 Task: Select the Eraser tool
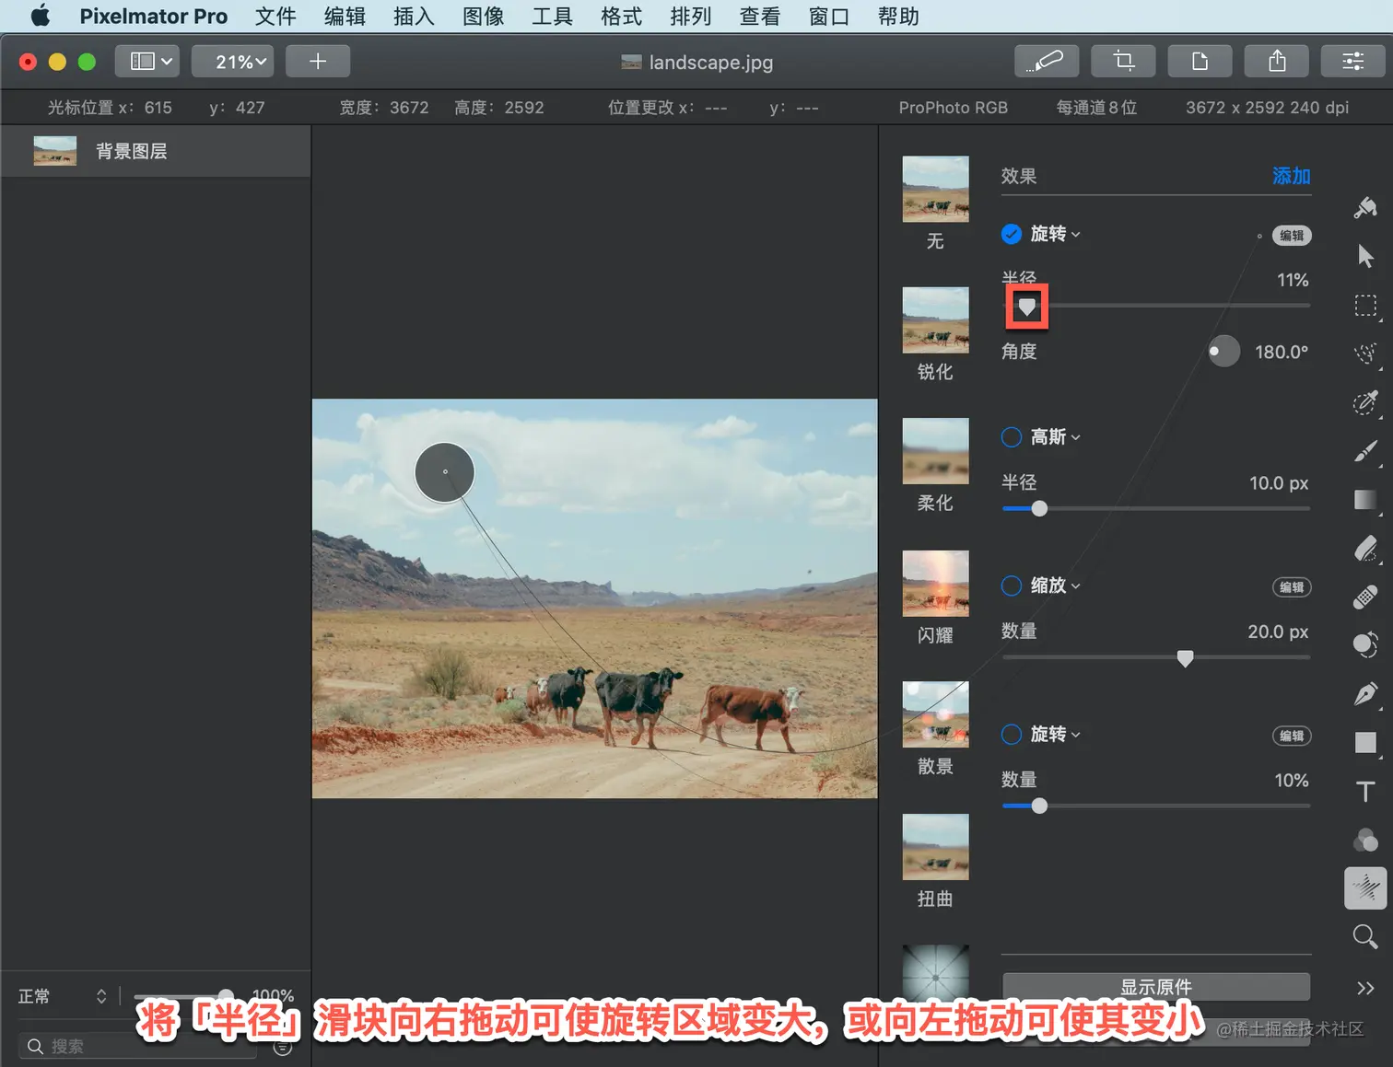1365,549
